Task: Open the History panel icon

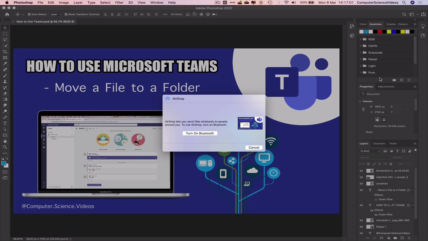Action: (352, 26)
